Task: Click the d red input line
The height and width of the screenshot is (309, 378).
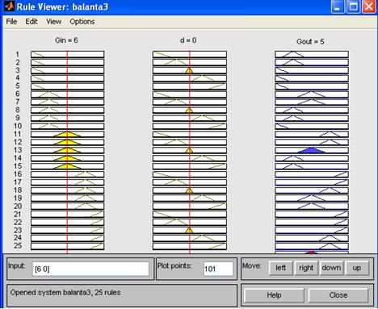Action: click(x=190, y=152)
